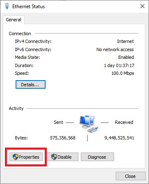The image size is (149, 184).
Task: Open adapter Properties
Action: pyautogui.click(x=26, y=157)
